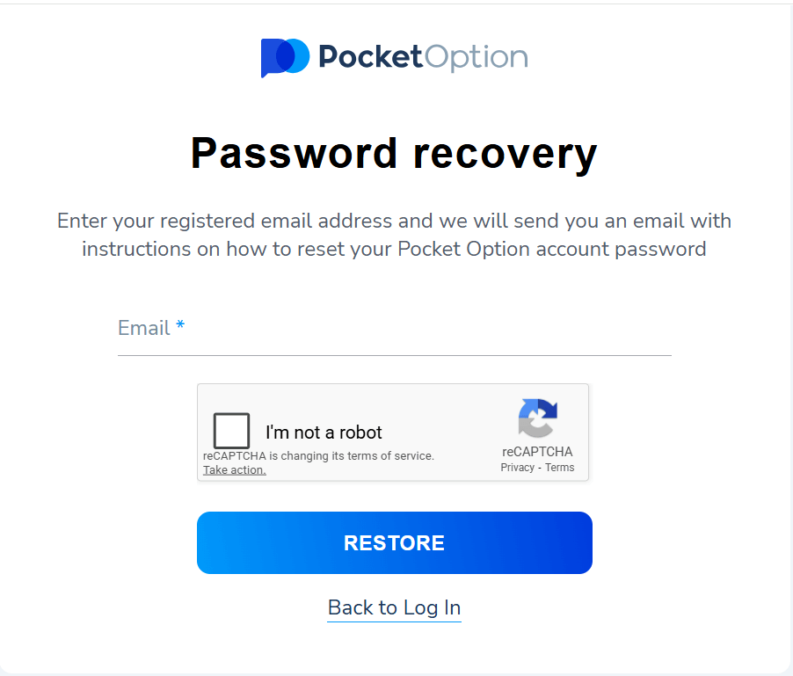Click the Email field label
Viewport: 793px width, 676px height.
coord(143,329)
